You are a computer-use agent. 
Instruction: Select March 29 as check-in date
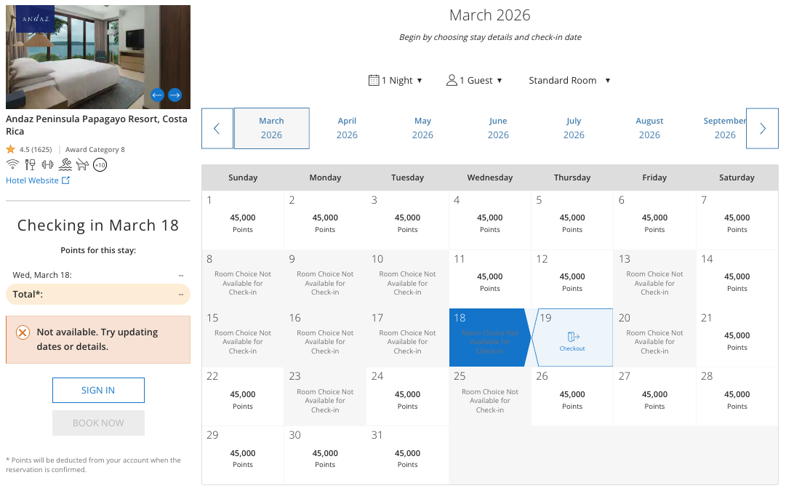pyautogui.click(x=243, y=455)
